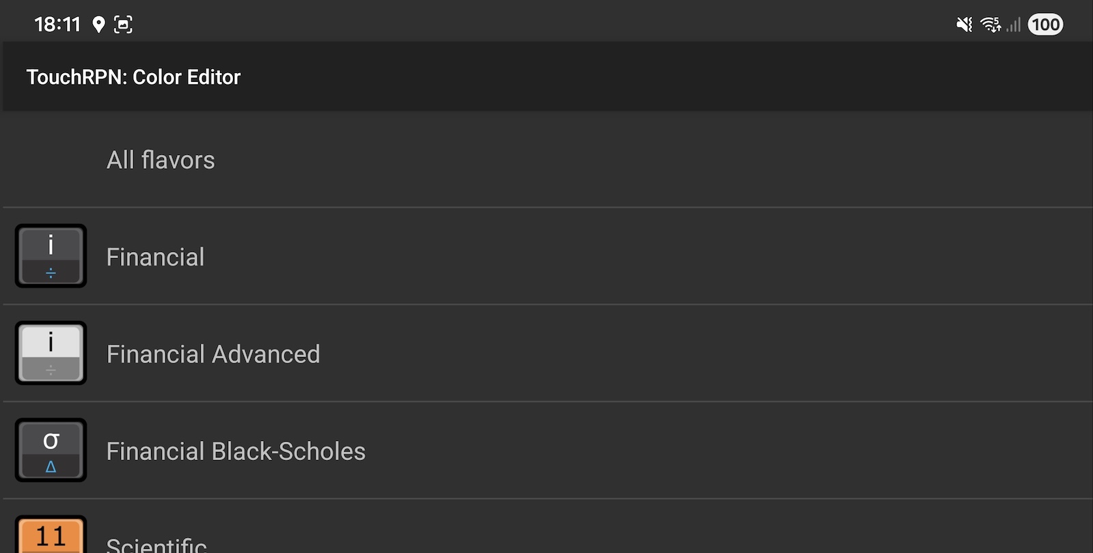Tap the 18:11 clock in status bar
Screen dimensions: 1093x553
(x=57, y=25)
